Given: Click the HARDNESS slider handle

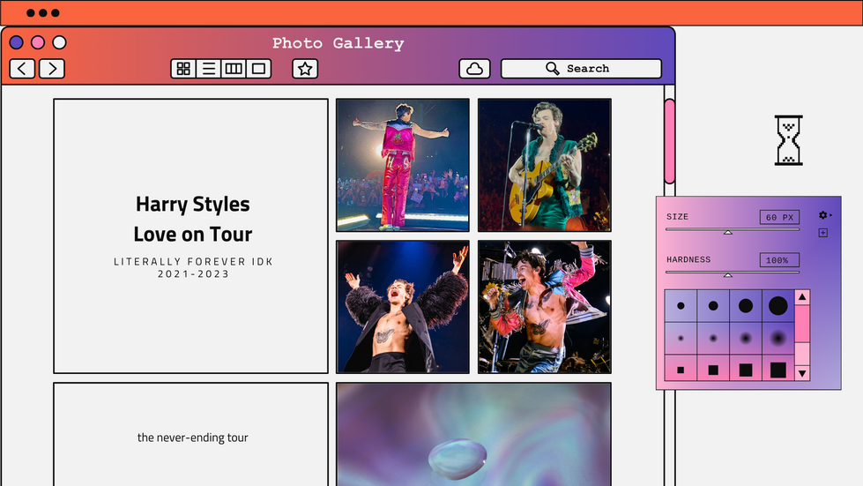Looking at the screenshot, I should pyautogui.click(x=727, y=274).
